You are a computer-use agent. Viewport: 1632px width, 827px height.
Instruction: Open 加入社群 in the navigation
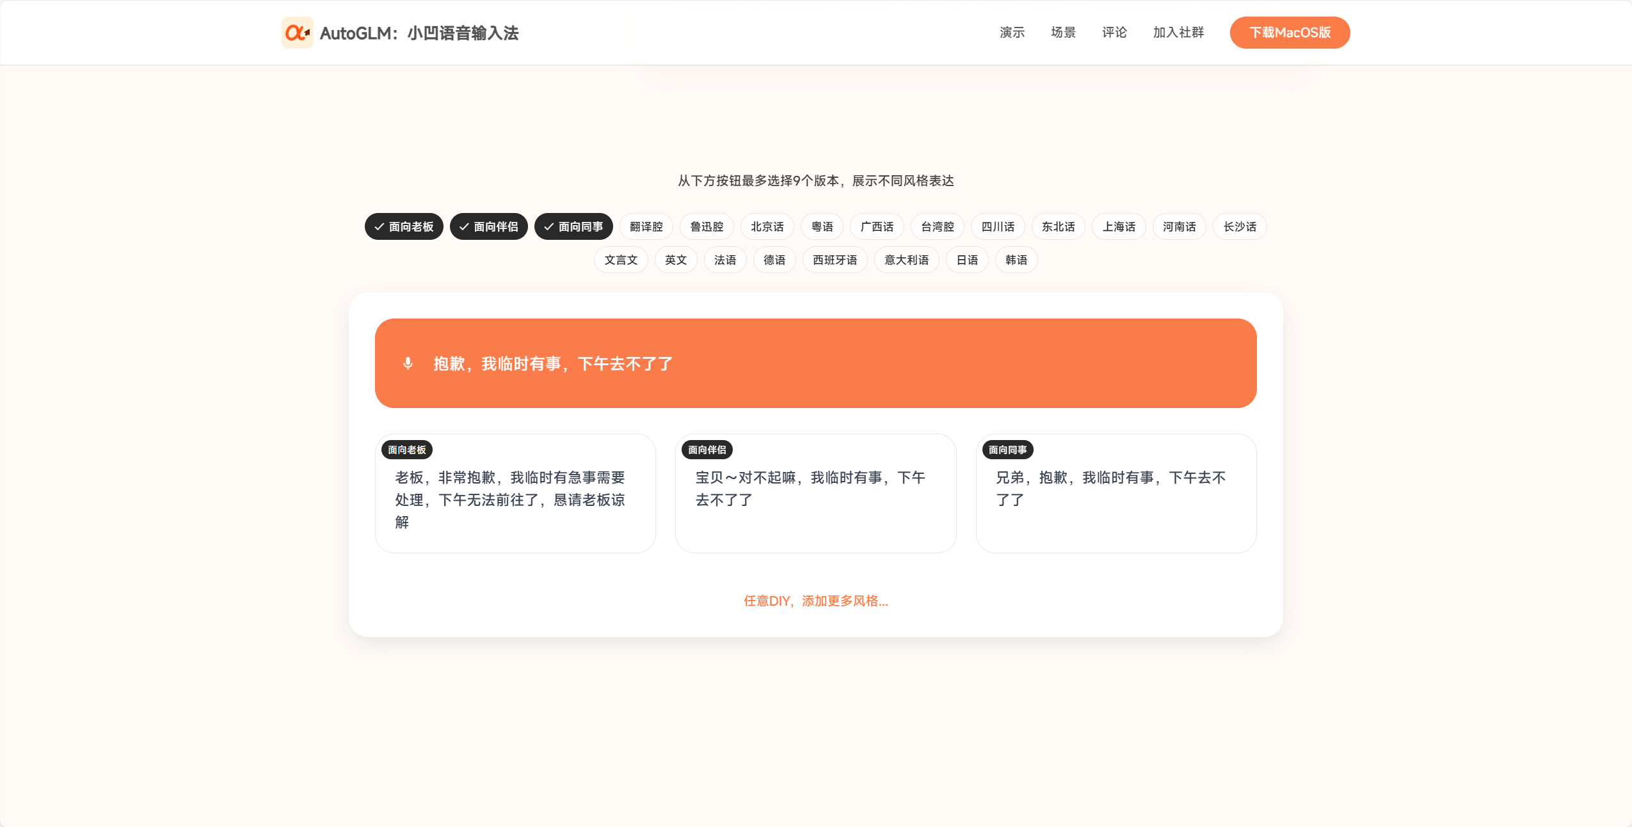tap(1178, 33)
